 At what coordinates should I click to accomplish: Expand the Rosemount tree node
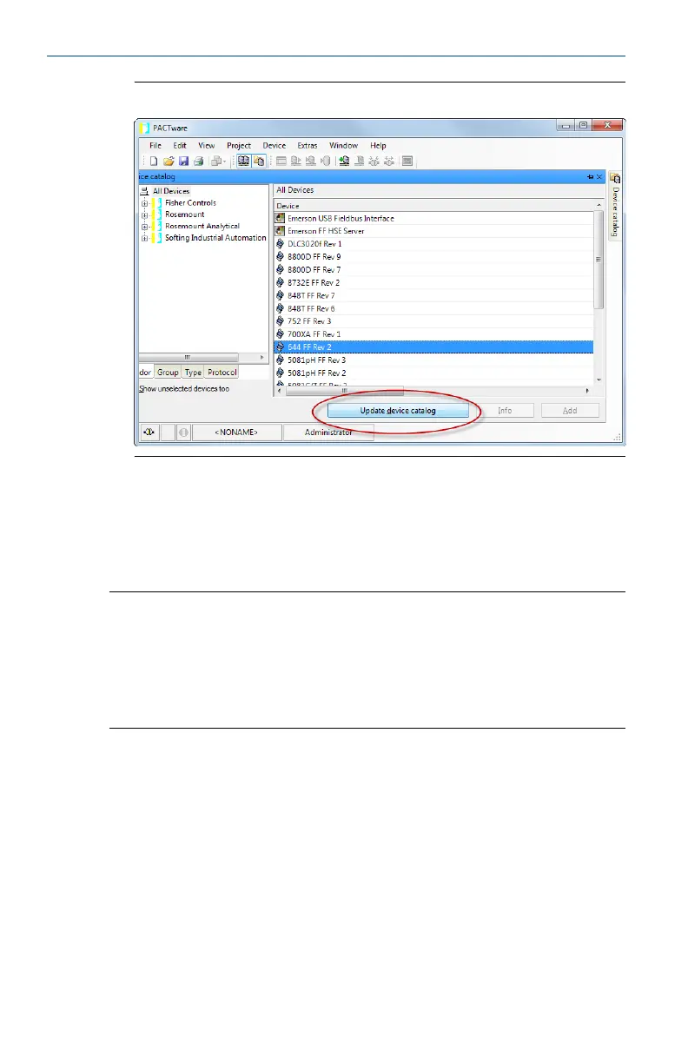(144, 215)
